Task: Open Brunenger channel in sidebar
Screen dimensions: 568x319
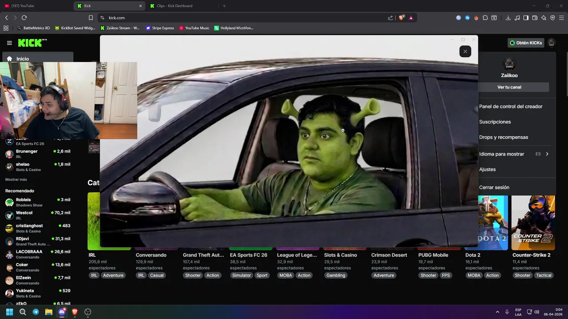Action: [x=38, y=154]
